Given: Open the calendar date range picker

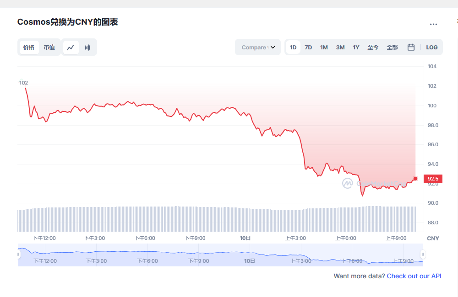Looking at the screenshot, I should 411,47.
